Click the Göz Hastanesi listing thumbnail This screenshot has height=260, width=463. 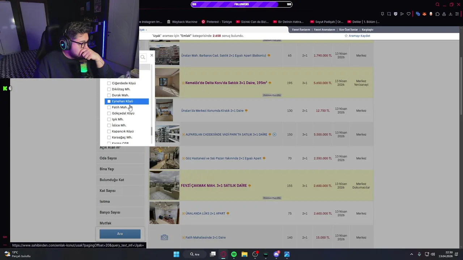click(x=164, y=158)
